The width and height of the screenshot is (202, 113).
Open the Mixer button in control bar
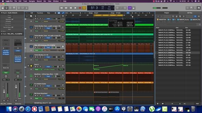[x=23, y=8]
